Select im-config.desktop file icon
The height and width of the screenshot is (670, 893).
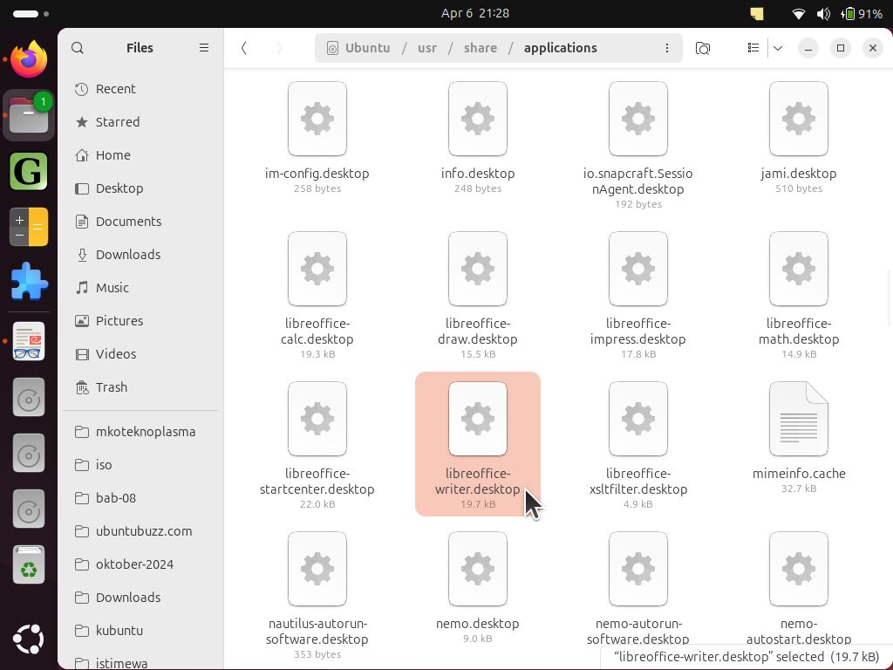tap(317, 119)
